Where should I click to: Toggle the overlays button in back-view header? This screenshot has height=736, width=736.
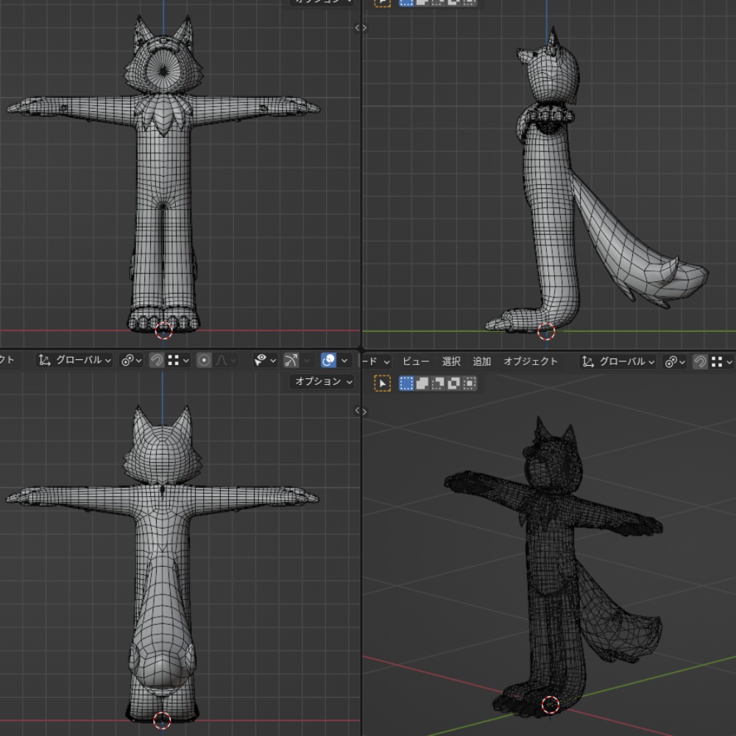(328, 361)
